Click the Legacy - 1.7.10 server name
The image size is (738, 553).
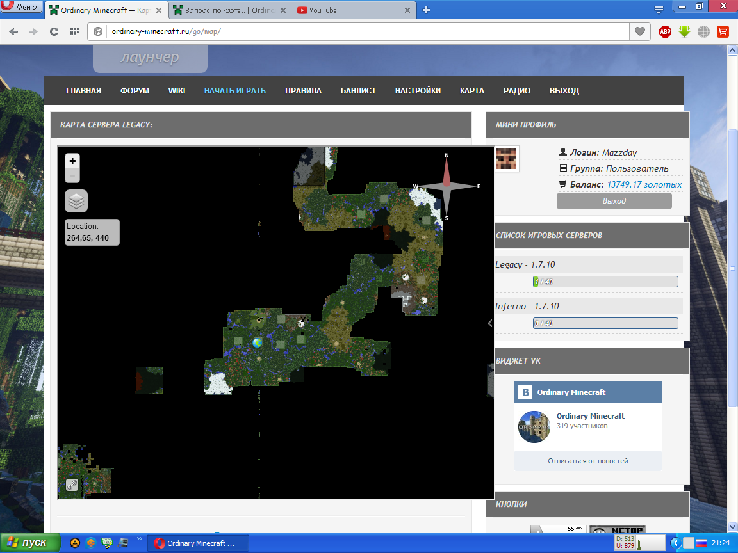[525, 264]
